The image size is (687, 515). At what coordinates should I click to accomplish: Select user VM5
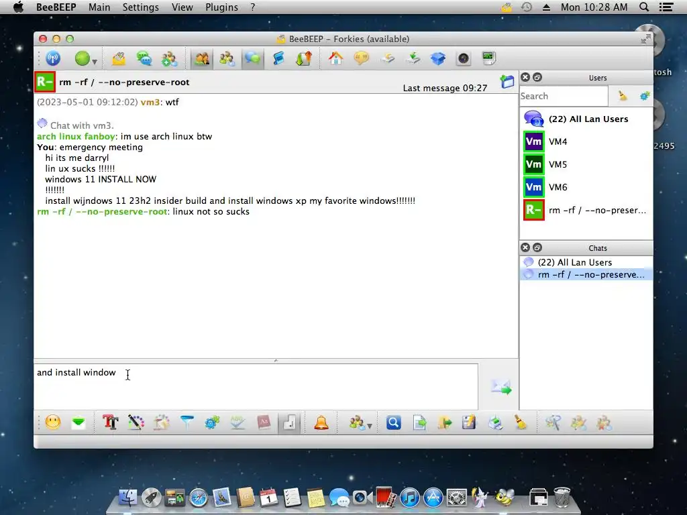coord(586,164)
